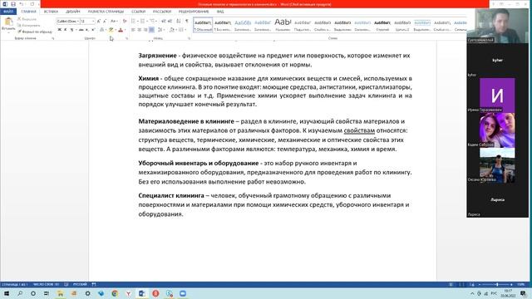Center align text
This screenshot has height=299, width=532.
click(x=139, y=30)
